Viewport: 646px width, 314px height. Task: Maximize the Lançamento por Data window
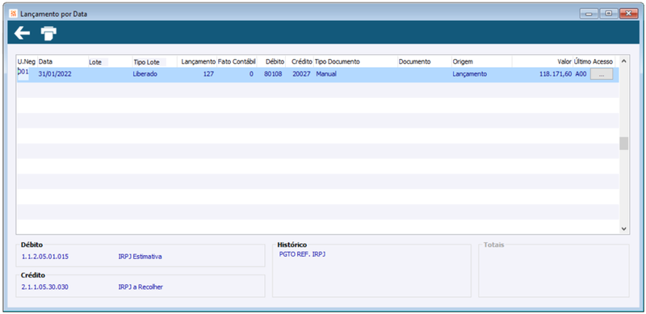coord(609,14)
